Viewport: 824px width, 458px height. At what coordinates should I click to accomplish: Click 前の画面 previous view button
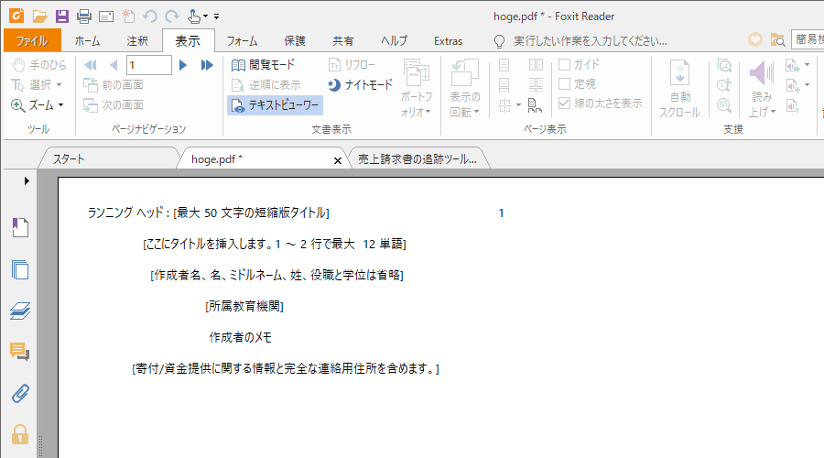114,84
